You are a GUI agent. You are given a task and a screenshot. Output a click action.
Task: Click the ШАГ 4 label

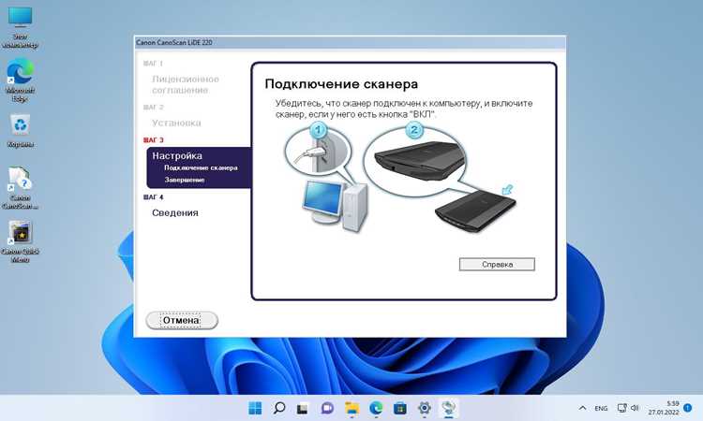coord(154,197)
